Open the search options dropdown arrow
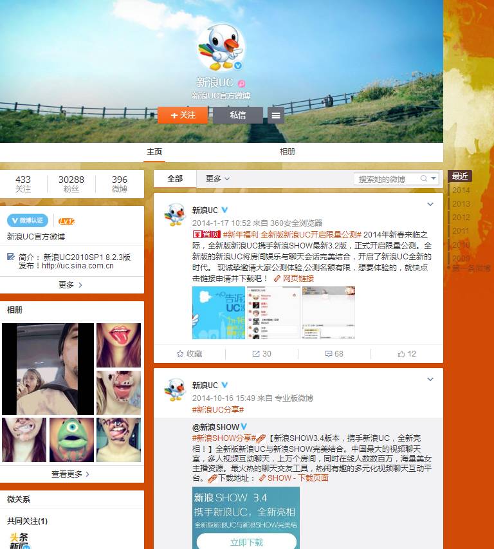The width and height of the screenshot is (494, 549). (x=434, y=178)
